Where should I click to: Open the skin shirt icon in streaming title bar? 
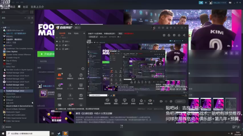pos(171,28)
